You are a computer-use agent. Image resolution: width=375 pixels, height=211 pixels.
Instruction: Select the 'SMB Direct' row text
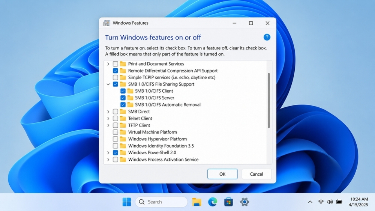139,112
